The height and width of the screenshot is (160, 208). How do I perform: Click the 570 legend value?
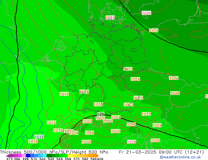tap(76, 159)
